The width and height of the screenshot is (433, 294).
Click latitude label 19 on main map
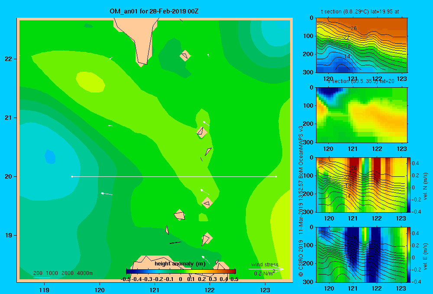[9, 235]
